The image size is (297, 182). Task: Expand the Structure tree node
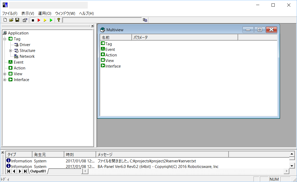coord(10,51)
